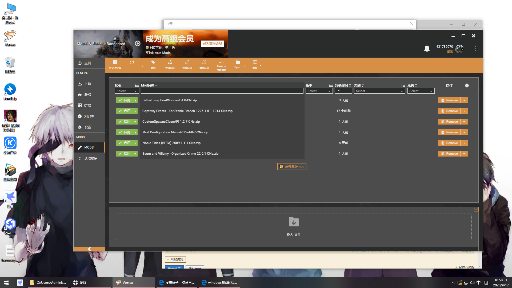The width and height of the screenshot is (512, 288).
Task: Collapse the sidebar with the bottom left-arrow
Action: pos(89,249)
